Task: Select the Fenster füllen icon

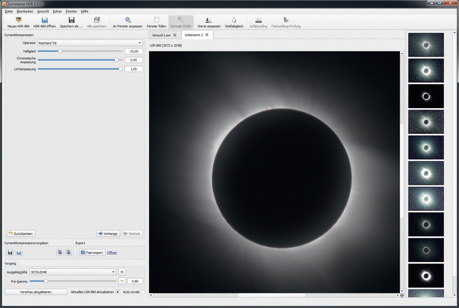Action: (156, 20)
